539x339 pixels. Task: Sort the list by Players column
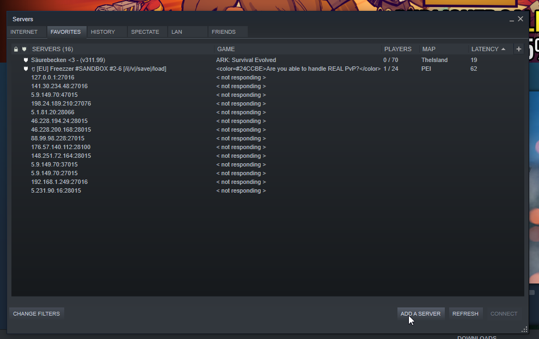pos(398,49)
